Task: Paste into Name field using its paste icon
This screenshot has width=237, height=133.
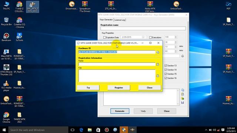Action: pos(158,64)
